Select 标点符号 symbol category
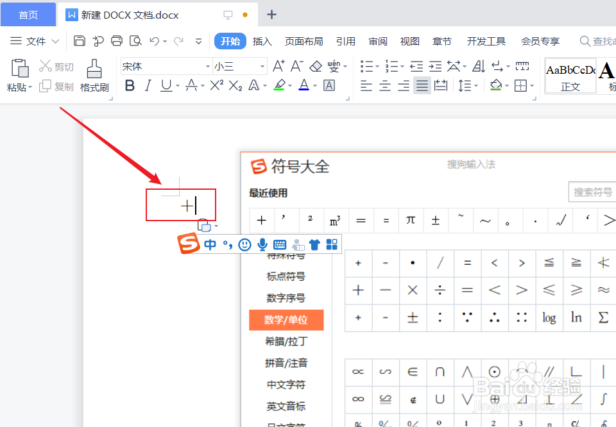The width and height of the screenshot is (616, 427). coord(286,276)
